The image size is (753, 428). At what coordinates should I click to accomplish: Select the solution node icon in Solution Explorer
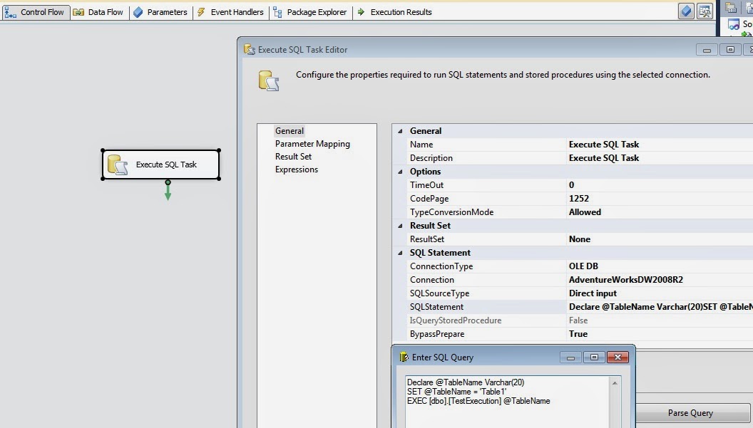click(733, 24)
